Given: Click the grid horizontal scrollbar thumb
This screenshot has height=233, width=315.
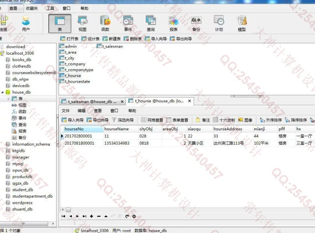Looking at the screenshot, I should click(x=68, y=210).
